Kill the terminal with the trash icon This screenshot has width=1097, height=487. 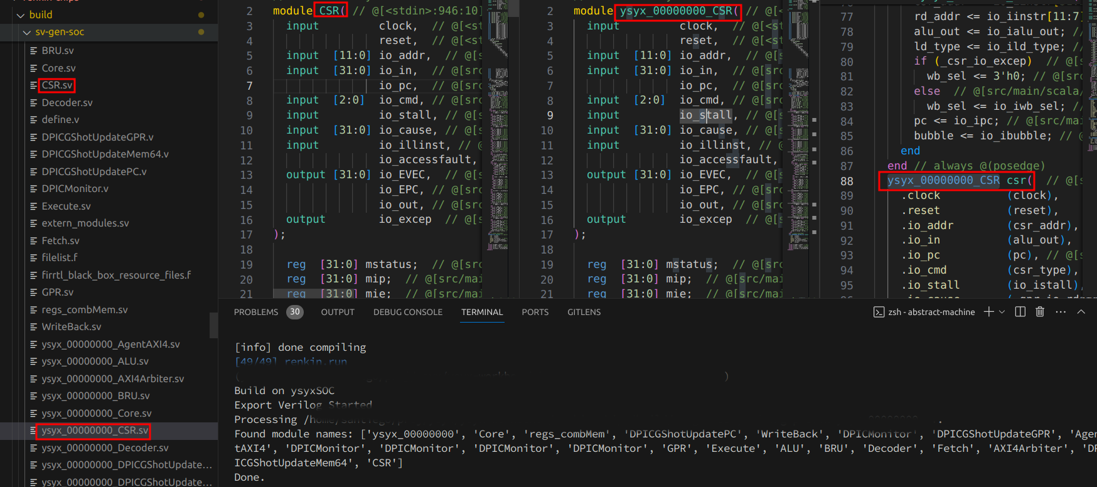point(1040,312)
